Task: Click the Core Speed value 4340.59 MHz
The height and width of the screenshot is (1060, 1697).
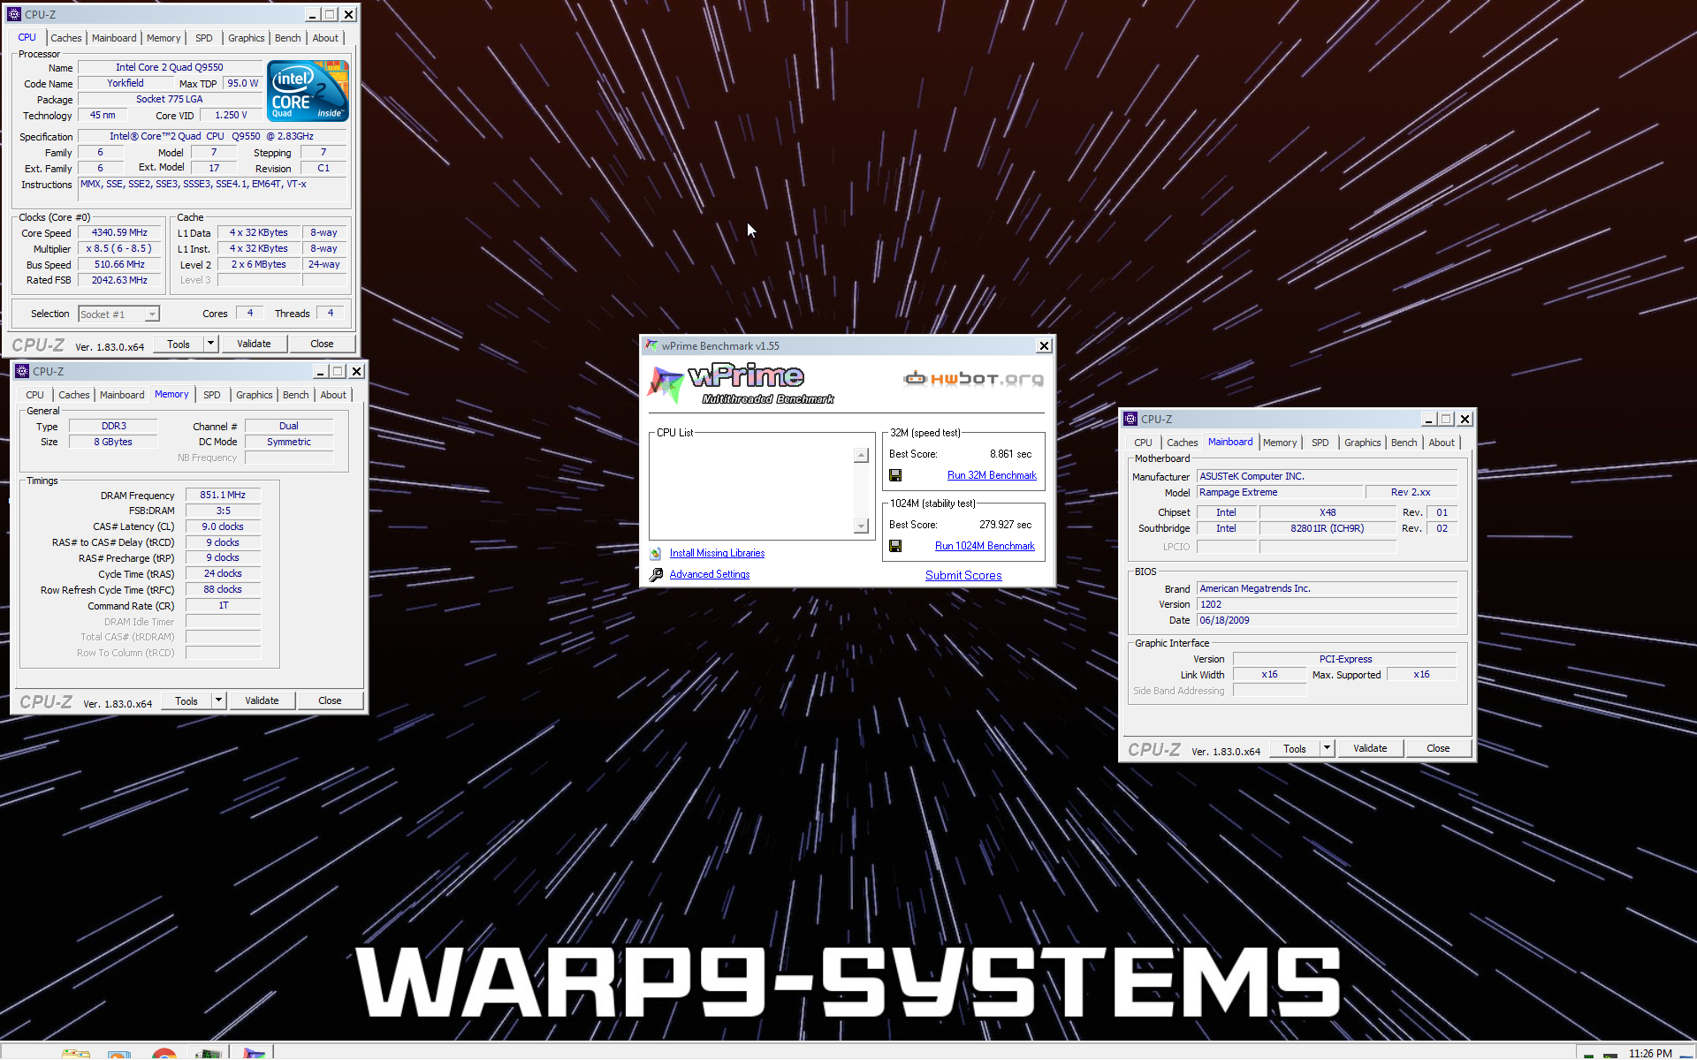Action: (119, 233)
